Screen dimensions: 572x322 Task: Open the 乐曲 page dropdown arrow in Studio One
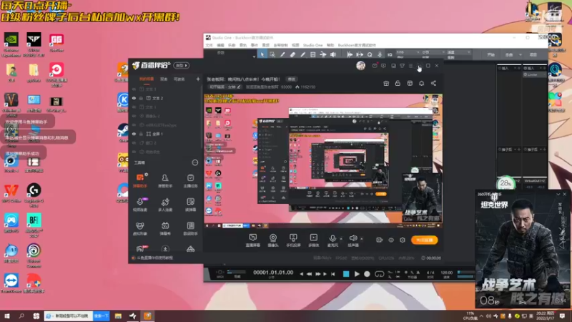tap(521, 55)
